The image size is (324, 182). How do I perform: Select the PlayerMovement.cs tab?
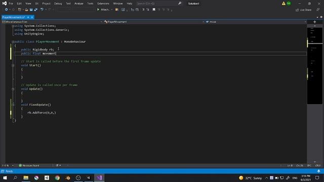click(x=14, y=17)
